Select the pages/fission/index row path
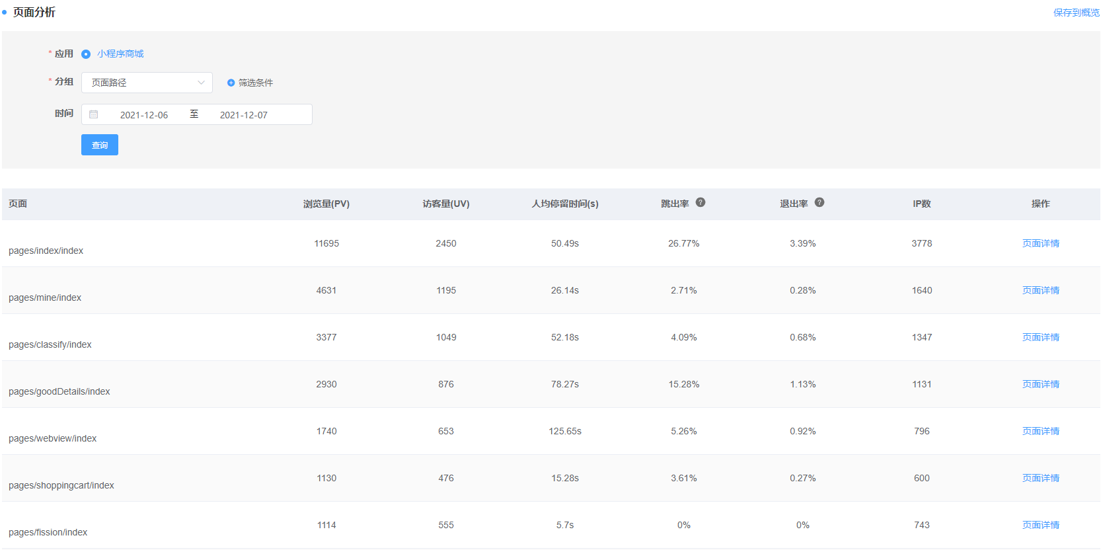 coord(48,532)
